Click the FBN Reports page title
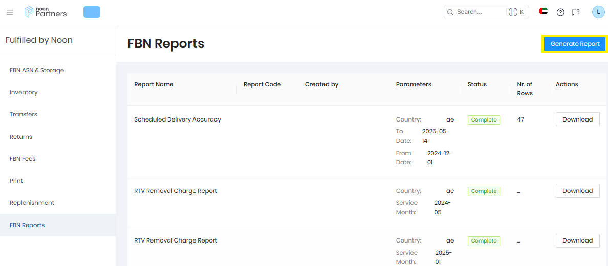The width and height of the screenshot is (608, 266). pyautogui.click(x=166, y=44)
